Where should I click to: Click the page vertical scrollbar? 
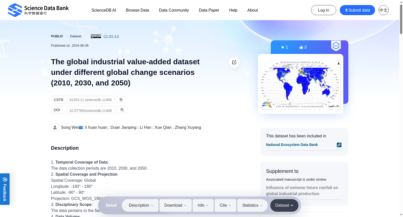point(401,19)
